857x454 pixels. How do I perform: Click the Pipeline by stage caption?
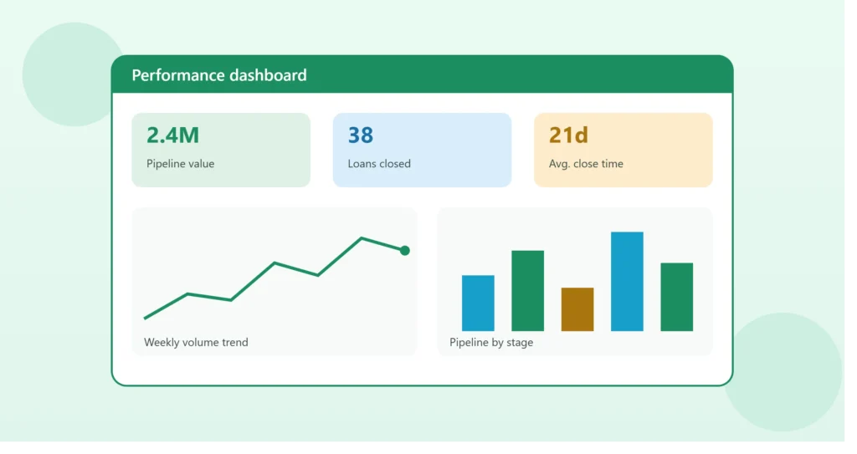pos(490,343)
